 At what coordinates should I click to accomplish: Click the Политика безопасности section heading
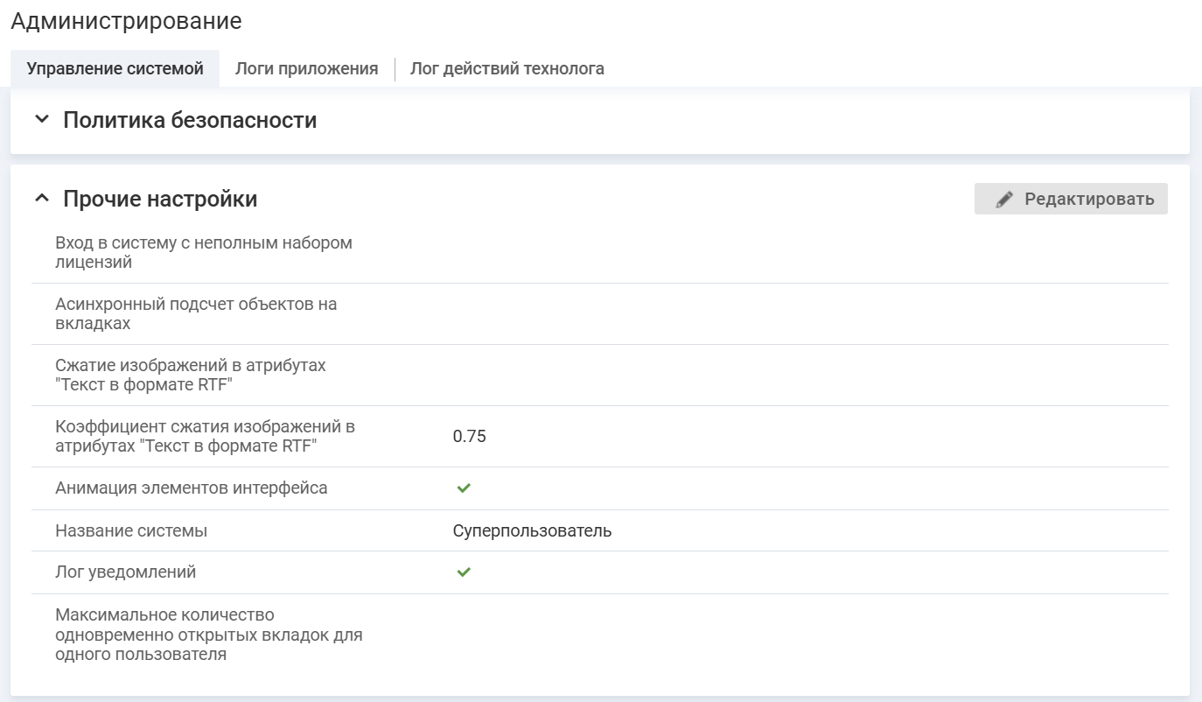point(190,120)
